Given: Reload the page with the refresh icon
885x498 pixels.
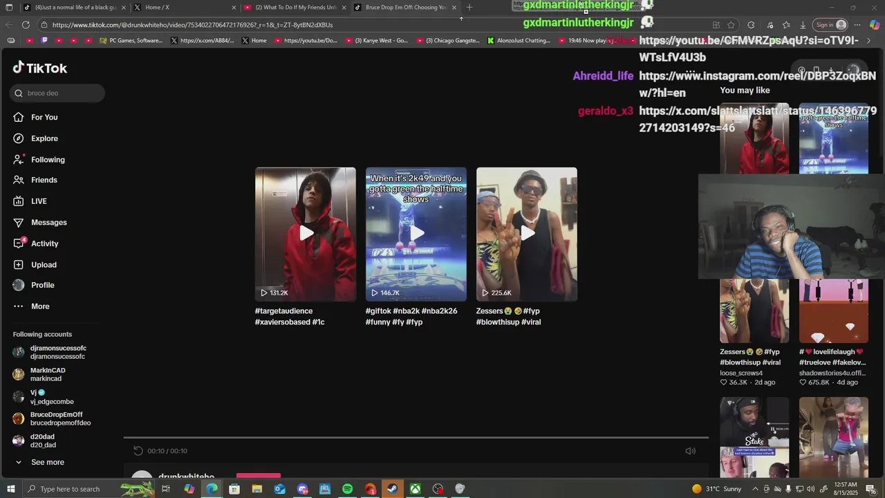Looking at the screenshot, I should click(x=26, y=25).
